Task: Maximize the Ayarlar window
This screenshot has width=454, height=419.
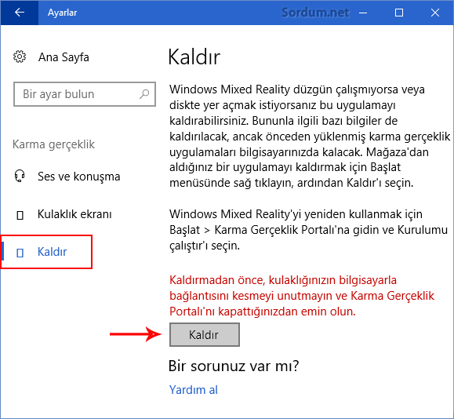Action: [x=399, y=13]
